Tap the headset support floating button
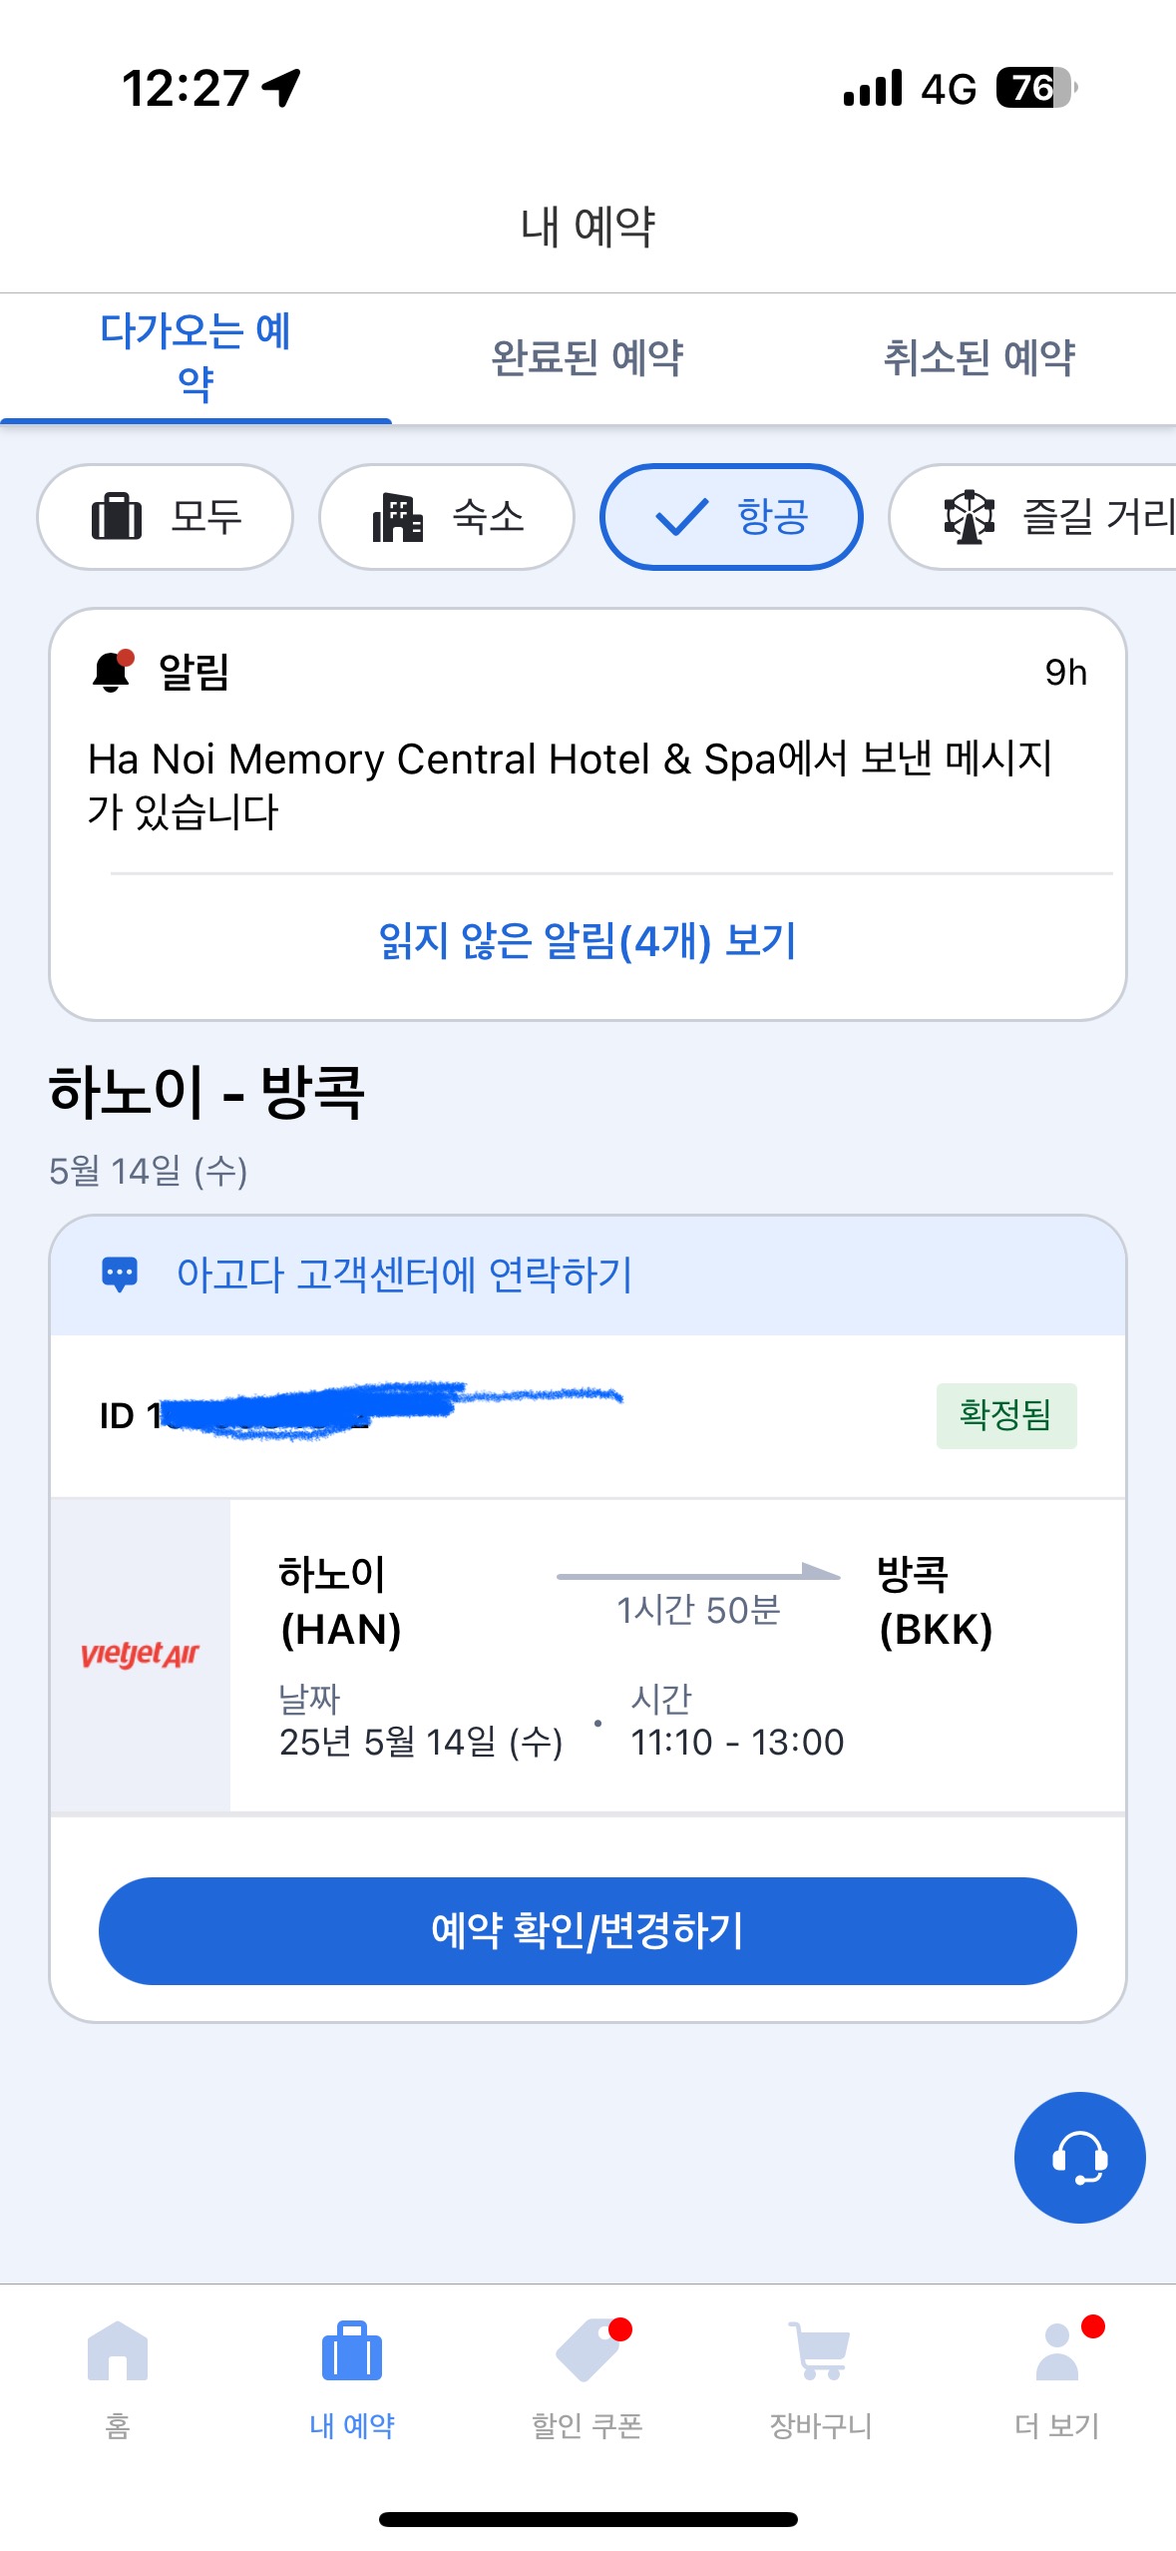The height and width of the screenshot is (2551, 1176). pos(1079,2157)
